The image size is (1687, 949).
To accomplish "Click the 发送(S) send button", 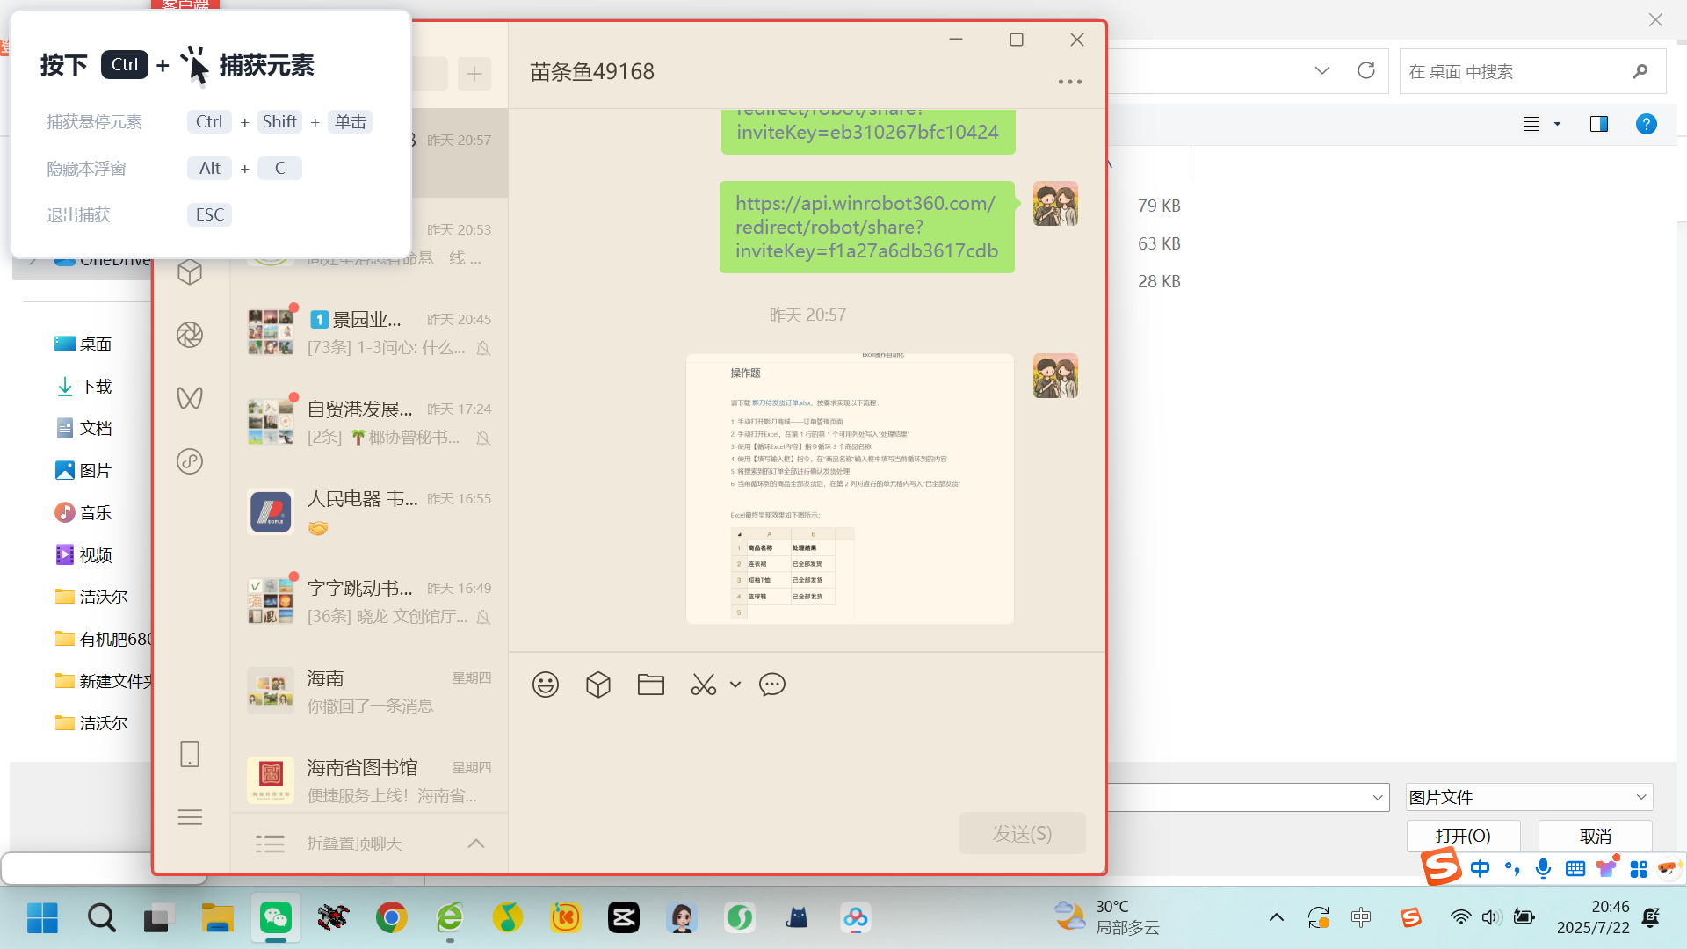I will pos(1022,833).
